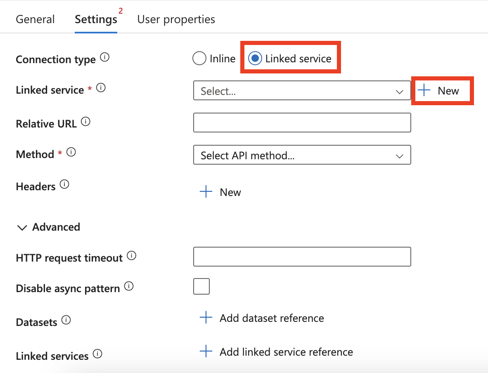
Task: Click inside the Relative URL input field
Action: (302, 122)
